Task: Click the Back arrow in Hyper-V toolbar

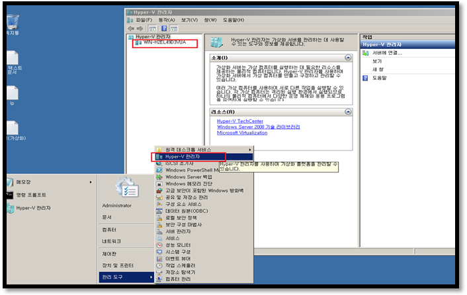Action: pyautogui.click(x=131, y=28)
